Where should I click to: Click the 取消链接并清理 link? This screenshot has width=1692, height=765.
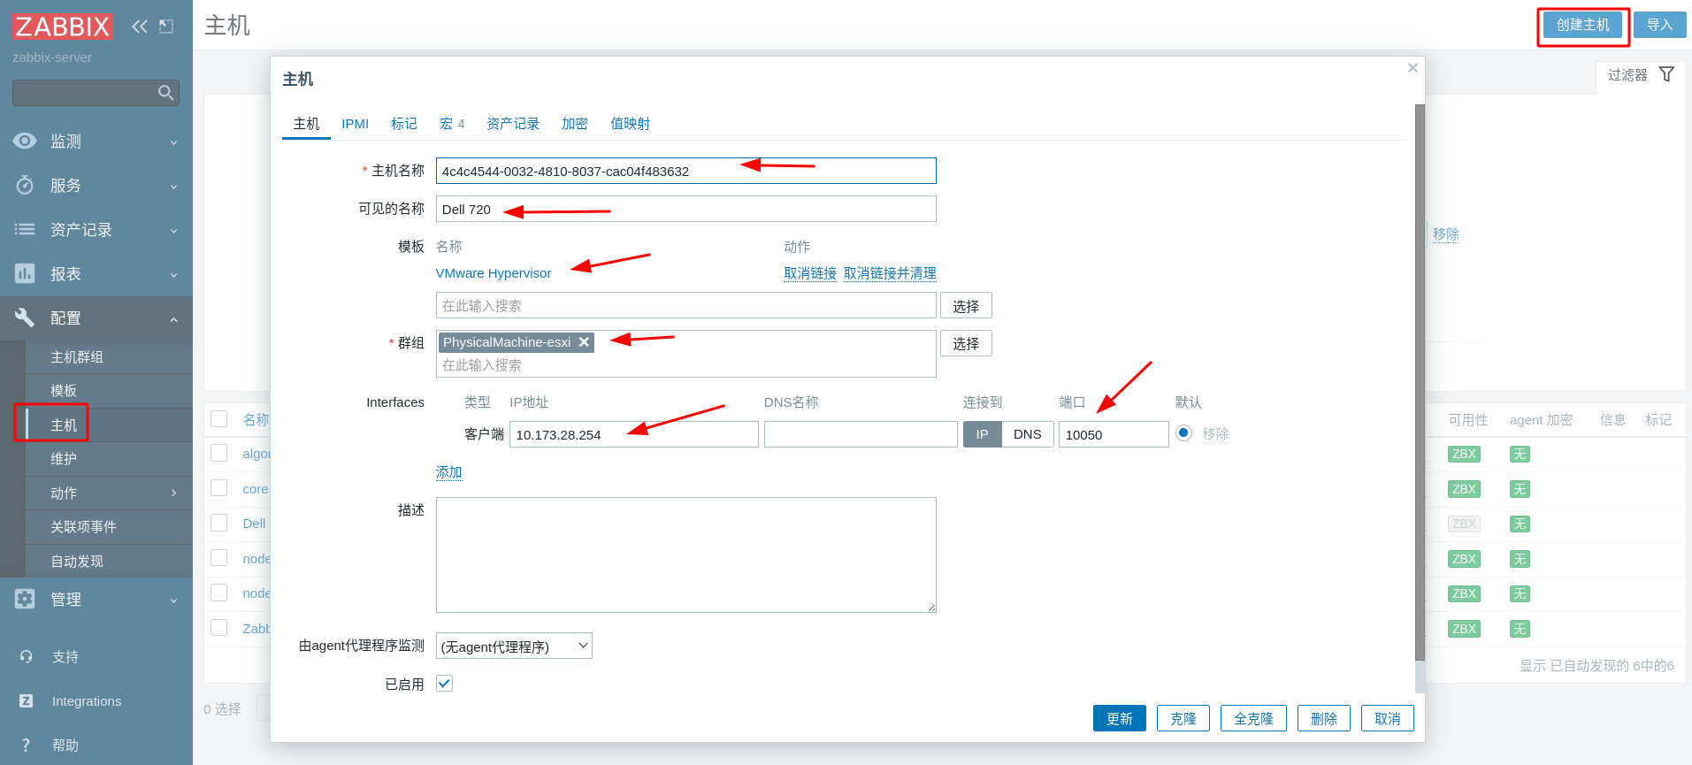pos(890,273)
